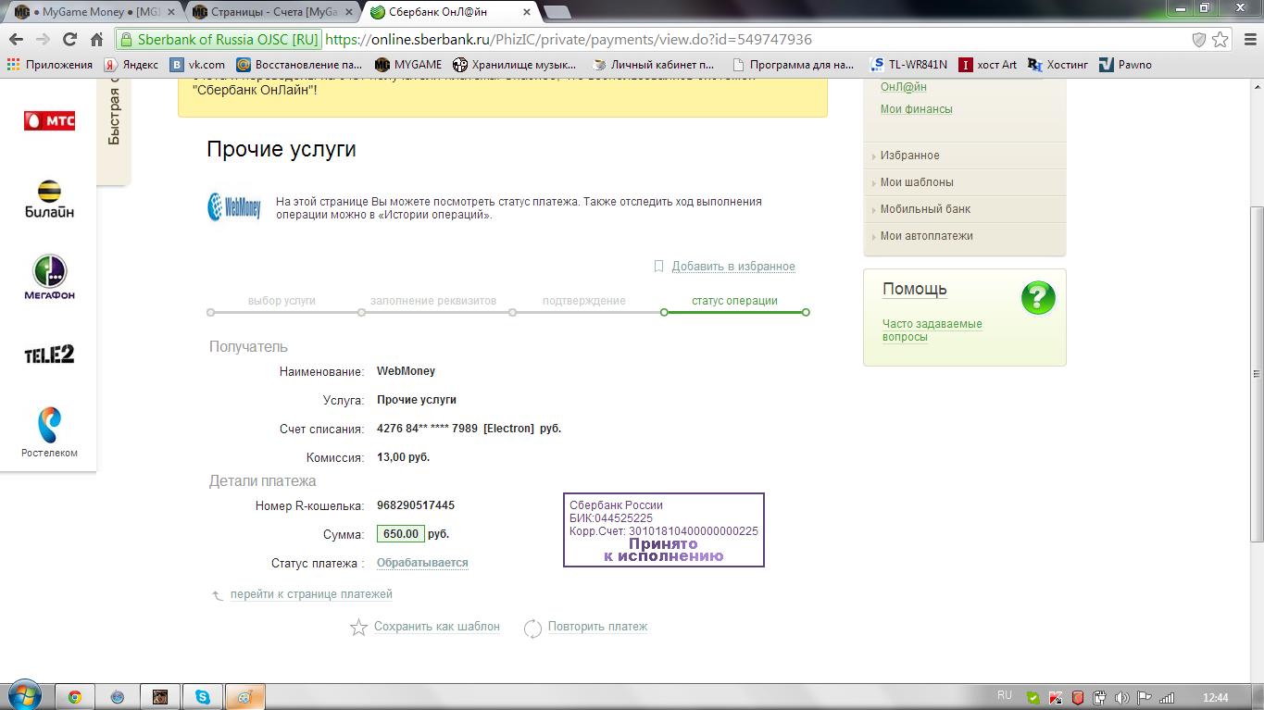
Task: Open the browser home page icon
Action: pyautogui.click(x=96, y=40)
